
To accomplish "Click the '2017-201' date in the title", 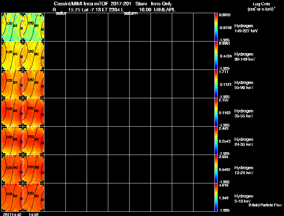I will [121, 4].
